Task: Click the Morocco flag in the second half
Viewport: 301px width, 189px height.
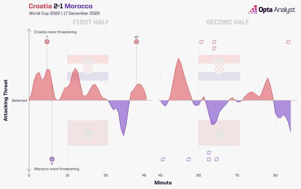Action: click(219, 133)
